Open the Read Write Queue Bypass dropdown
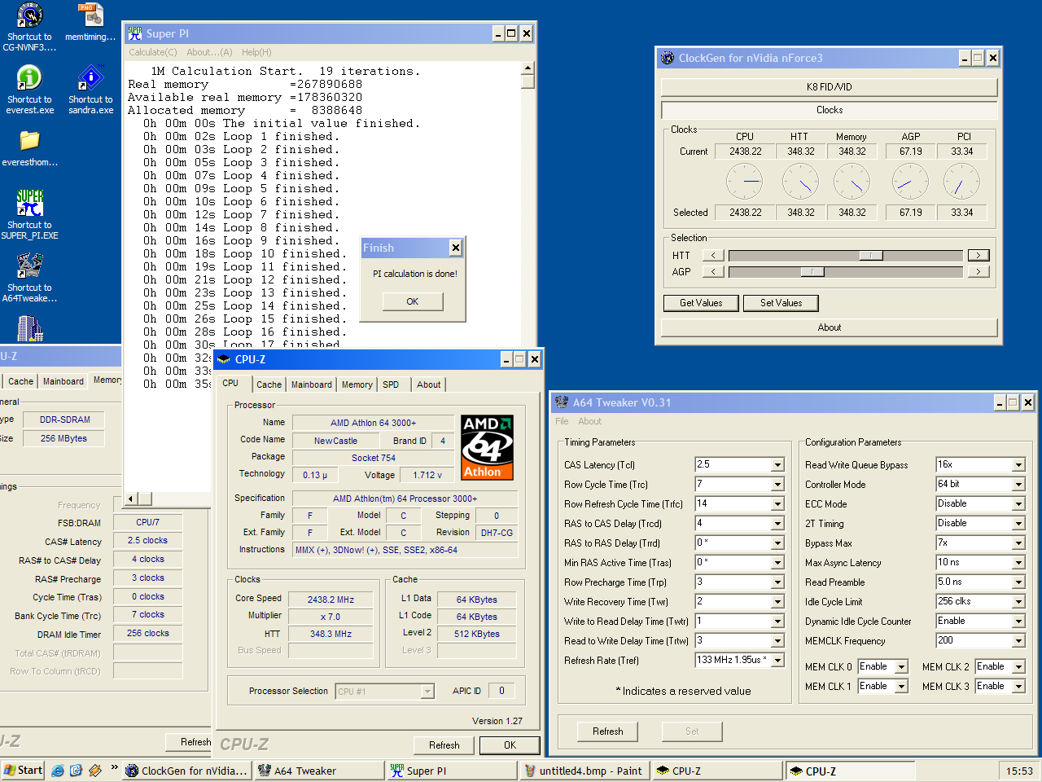Image resolution: width=1042 pixels, height=782 pixels. pos(1018,464)
